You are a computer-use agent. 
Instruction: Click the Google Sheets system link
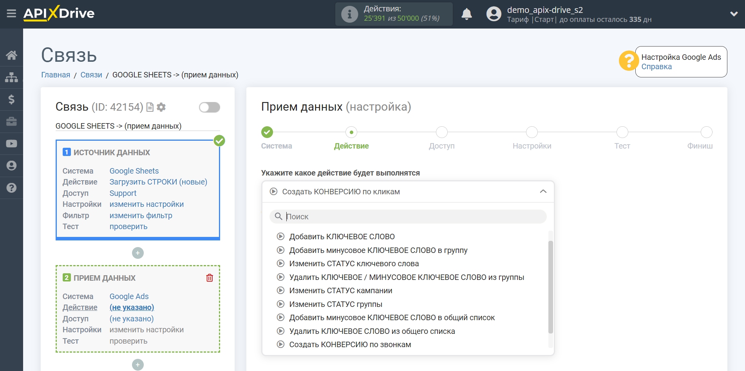click(x=134, y=171)
